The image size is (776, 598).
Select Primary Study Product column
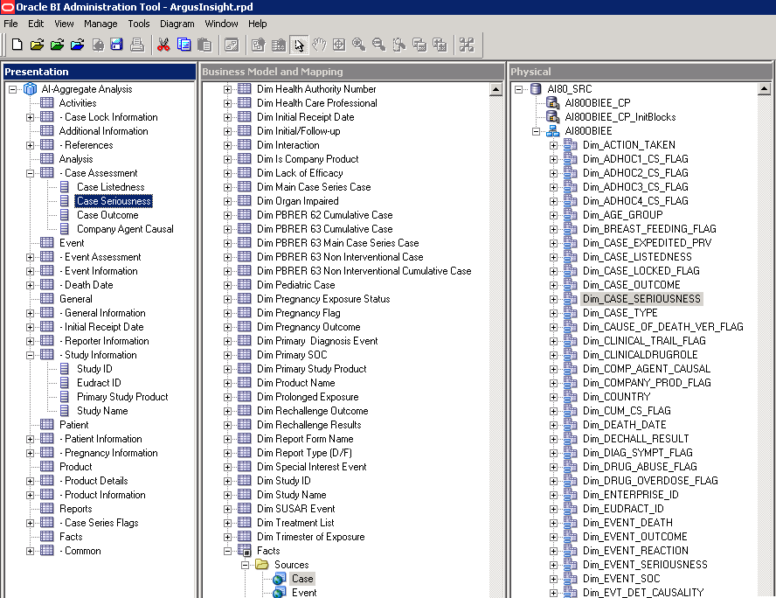pos(122,397)
